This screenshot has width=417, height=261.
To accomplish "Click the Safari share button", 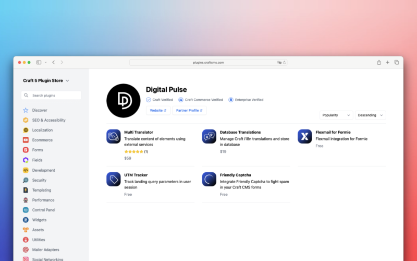I will coord(379,62).
